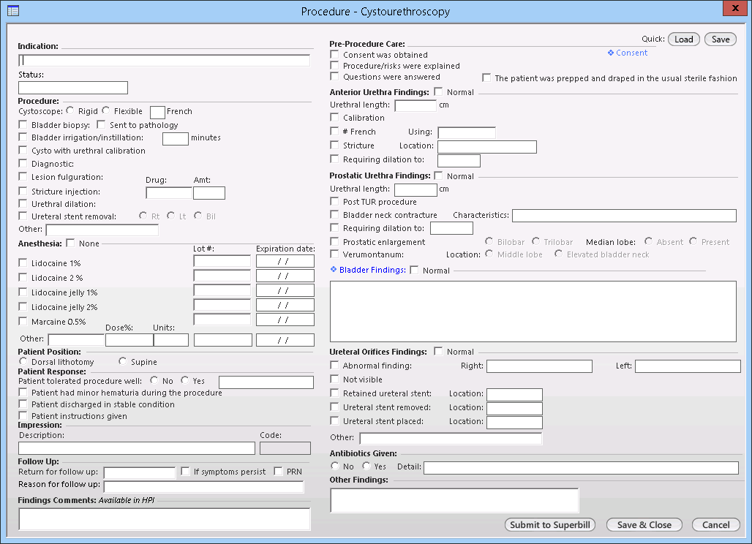Select No for patient tolerated procedure

154,380
